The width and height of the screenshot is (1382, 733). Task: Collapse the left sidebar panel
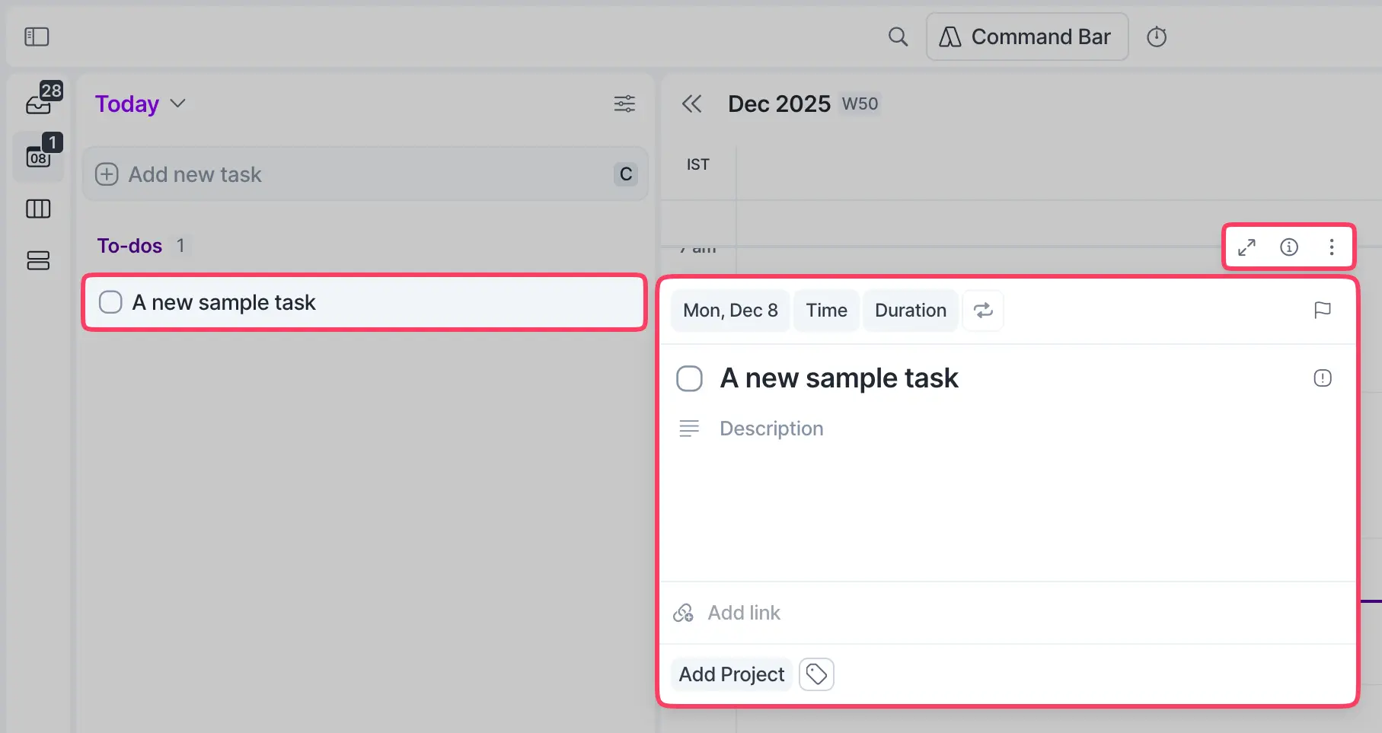coord(36,36)
